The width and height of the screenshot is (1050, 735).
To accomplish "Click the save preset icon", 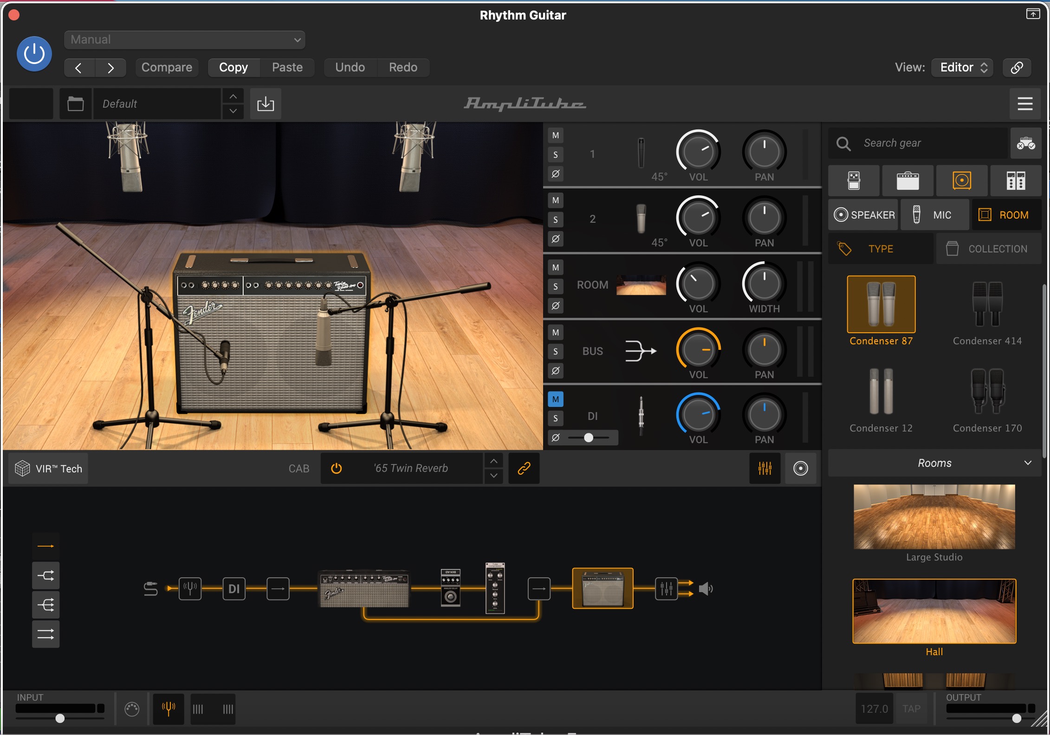I will (x=266, y=103).
